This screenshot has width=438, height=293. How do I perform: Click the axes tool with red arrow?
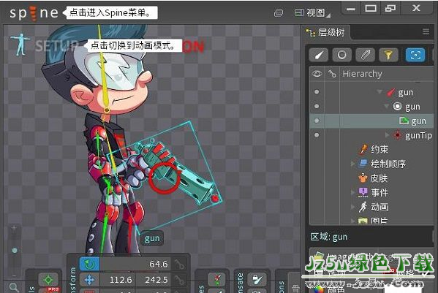[x=216, y=279]
